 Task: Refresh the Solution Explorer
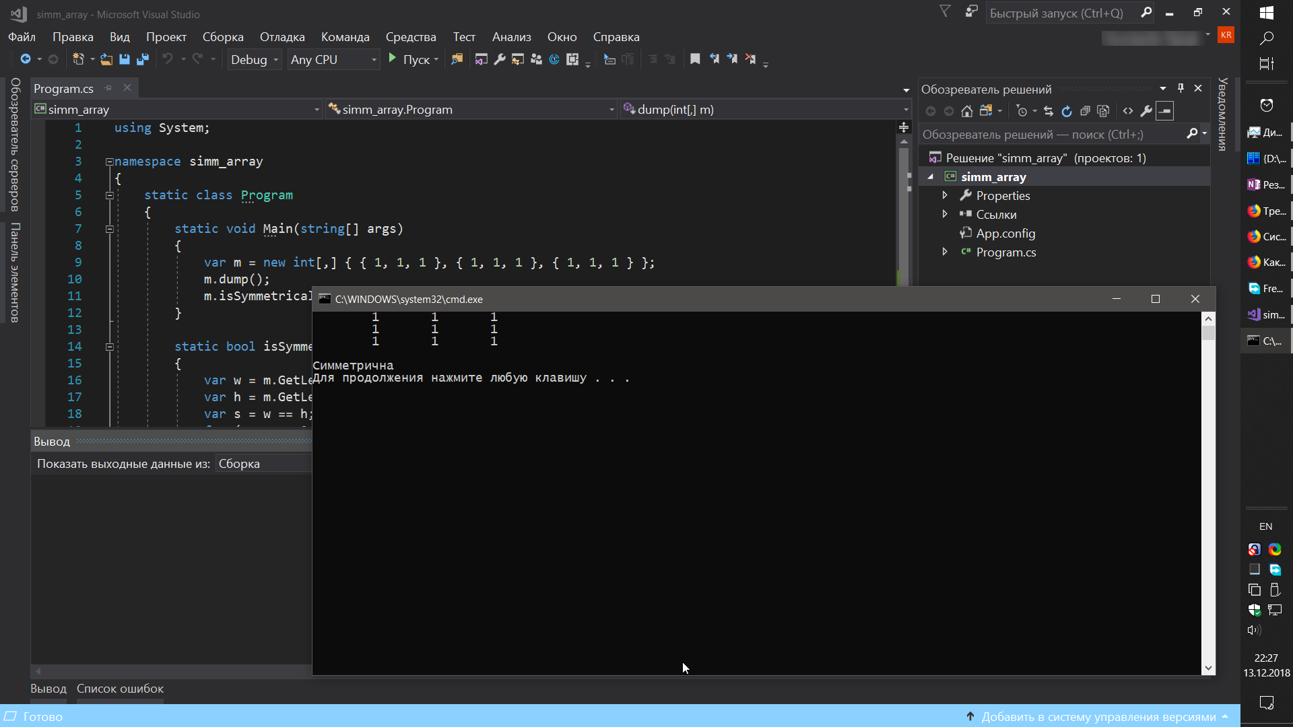[x=1067, y=111]
